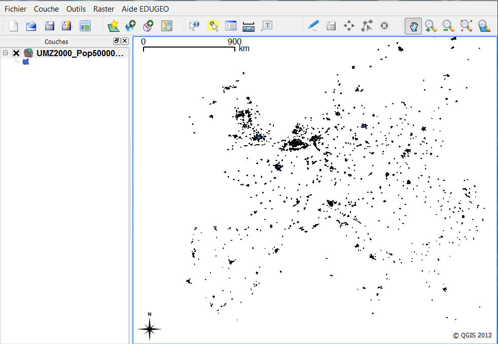The height and width of the screenshot is (344, 498).
Task: Select the Text Annotation tool
Action: 267,26
